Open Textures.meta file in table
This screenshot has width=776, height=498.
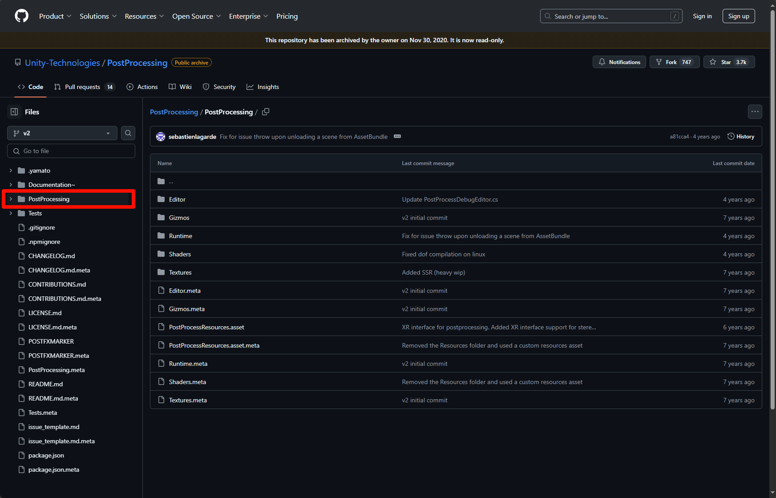pyautogui.click(x=188, y=400)
